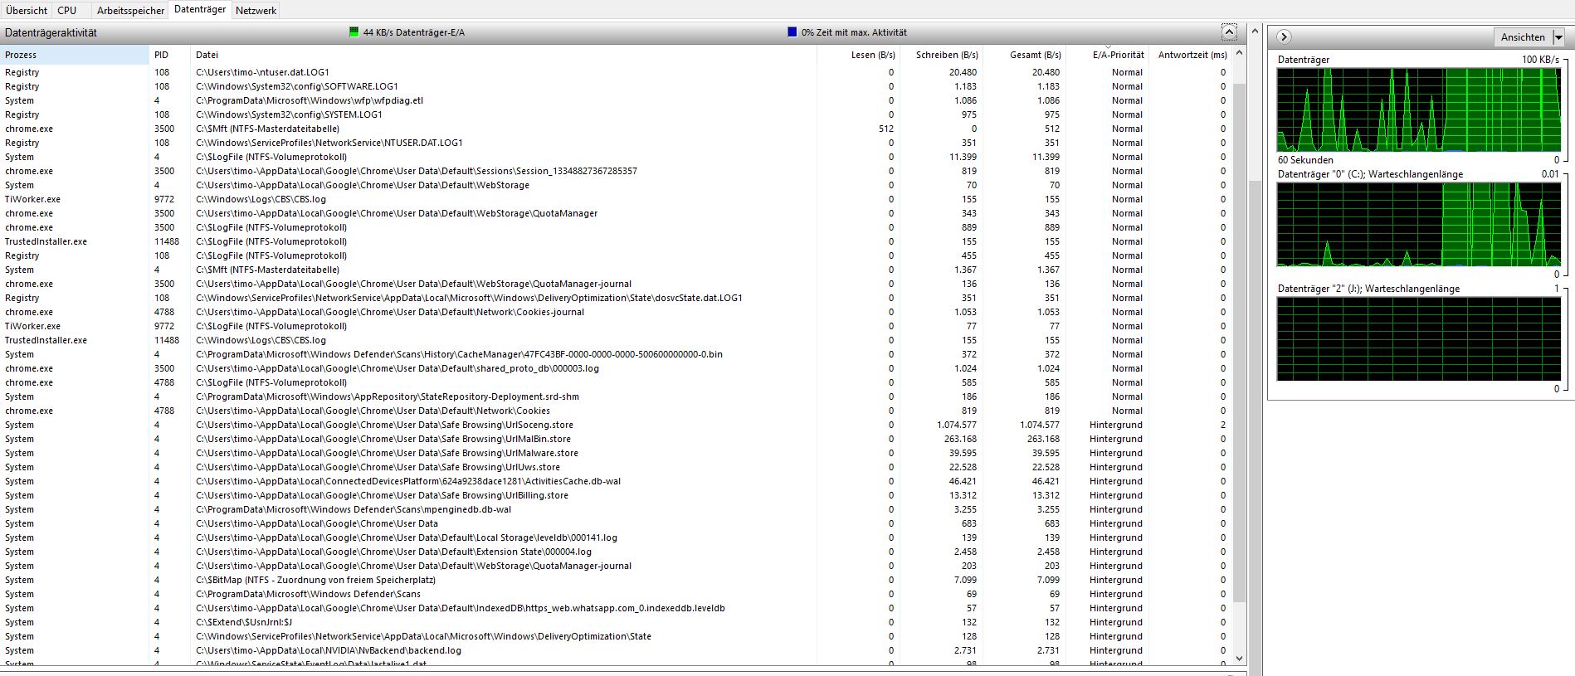Select the StateRepository-Deployment.srd-shm row
Image resolution: width=1575 pixels, height=676 pixels.
click(616, 396)
